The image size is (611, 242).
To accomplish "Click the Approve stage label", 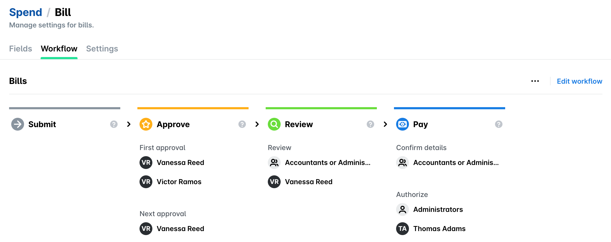I will tap(173, 124).
